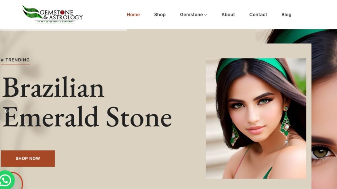
Task: Click the Gemstone & Astrology logo text
Action: point(61,15)
